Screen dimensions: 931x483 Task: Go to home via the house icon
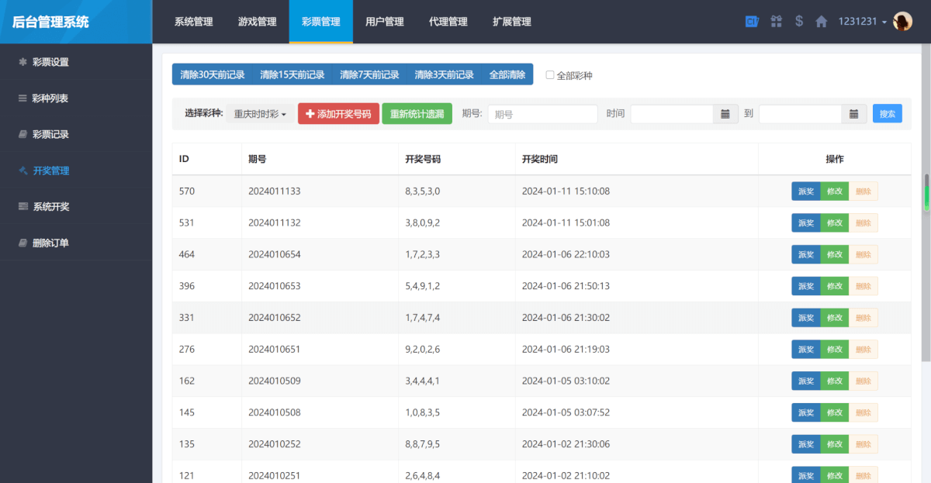coord(821,22)
